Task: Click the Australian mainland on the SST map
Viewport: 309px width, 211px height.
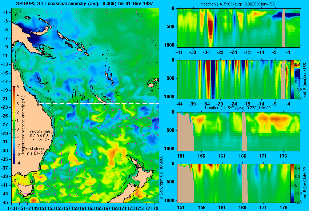Action: coord(29,118)
